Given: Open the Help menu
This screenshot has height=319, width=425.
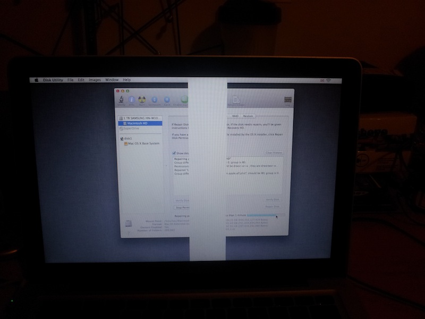Looking at the screenshot, I should coord(127,80).
